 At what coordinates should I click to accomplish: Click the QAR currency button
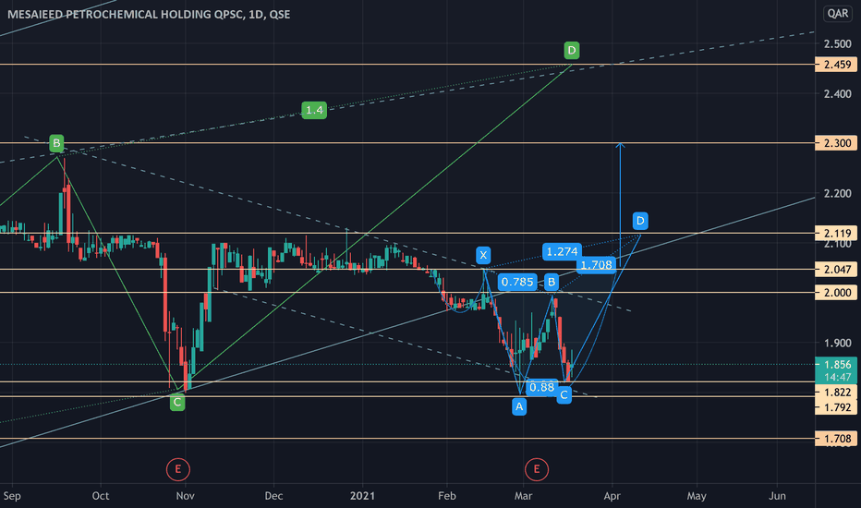pyautogui.click(x=837, y=13)
